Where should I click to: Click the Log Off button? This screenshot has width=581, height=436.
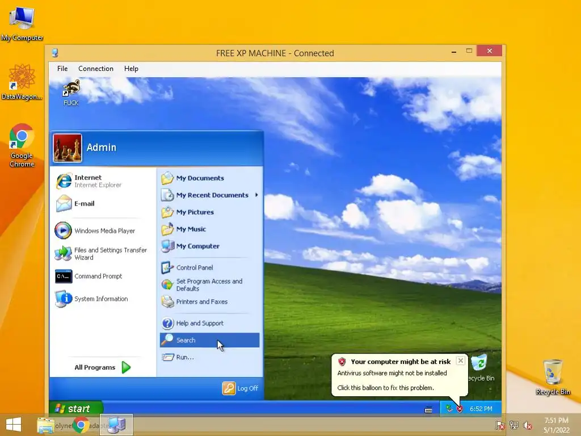(240, 388)
